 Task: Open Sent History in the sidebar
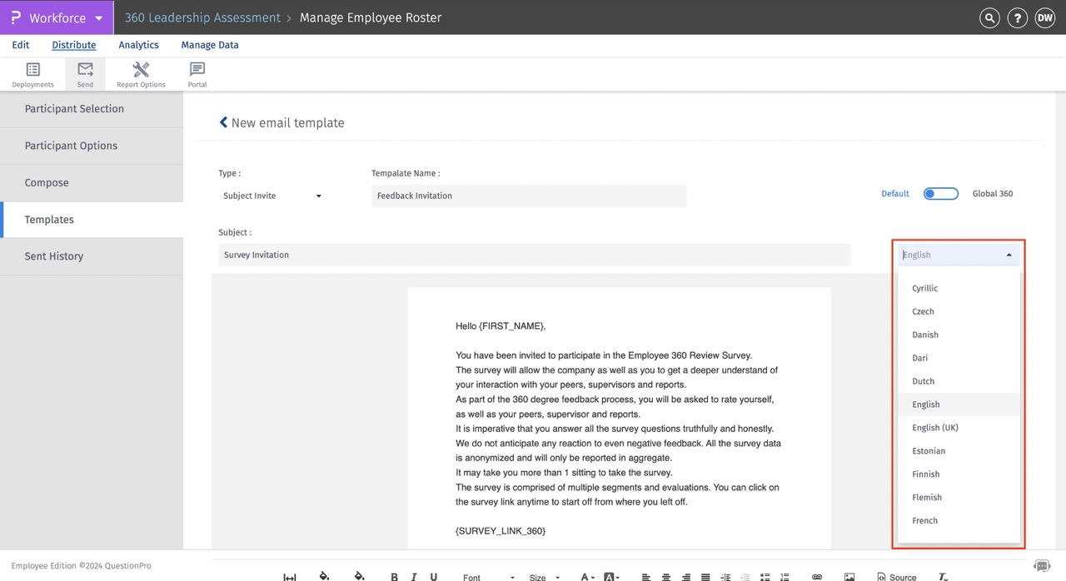53,256
